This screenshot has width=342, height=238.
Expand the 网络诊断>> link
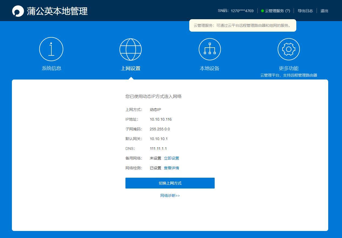[x=170, y=196]
